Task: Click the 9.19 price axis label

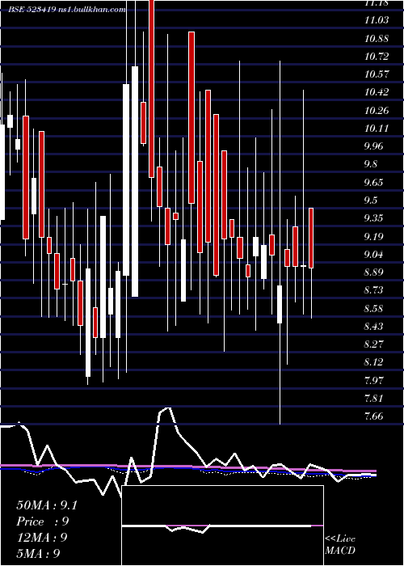Action: [x=375, y=236]
